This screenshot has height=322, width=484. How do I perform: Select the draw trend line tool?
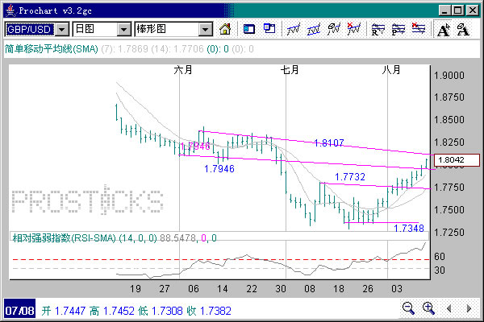point(294,29)
